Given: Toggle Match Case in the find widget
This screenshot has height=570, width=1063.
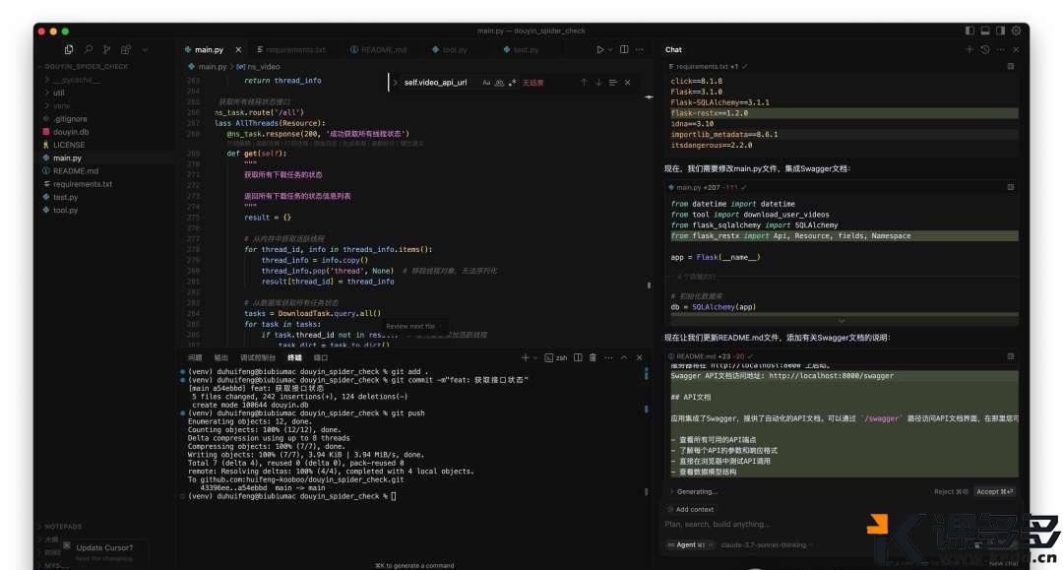Looking at the screenshot, I should [x=486, y=83].
